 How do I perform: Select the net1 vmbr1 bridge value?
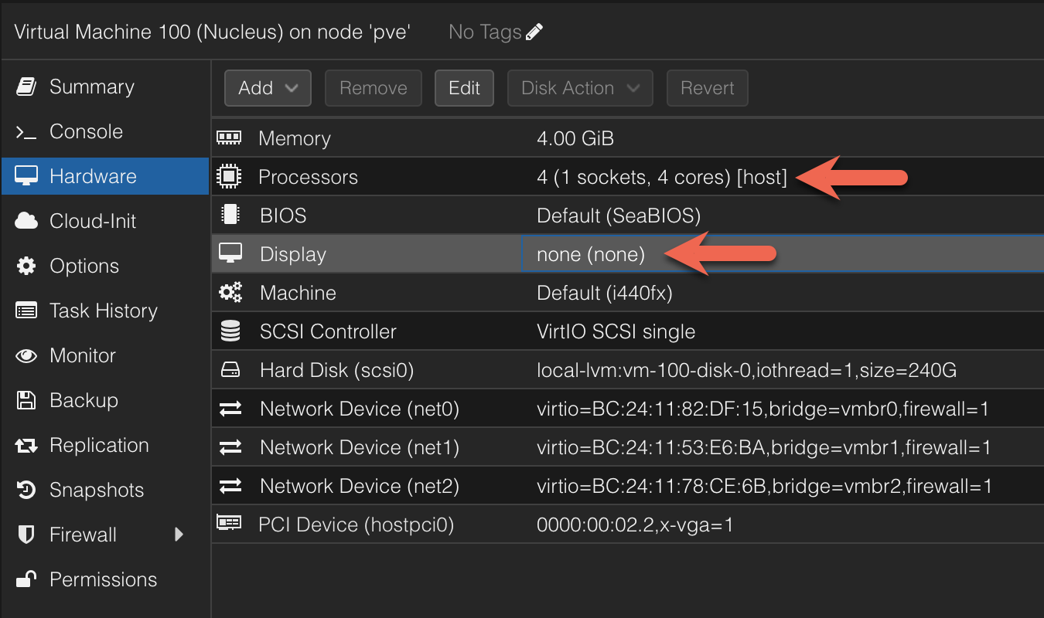click(764, 447)
